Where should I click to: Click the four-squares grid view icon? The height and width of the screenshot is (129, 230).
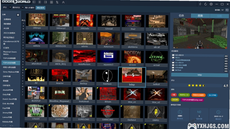click(x=51, y=2)
